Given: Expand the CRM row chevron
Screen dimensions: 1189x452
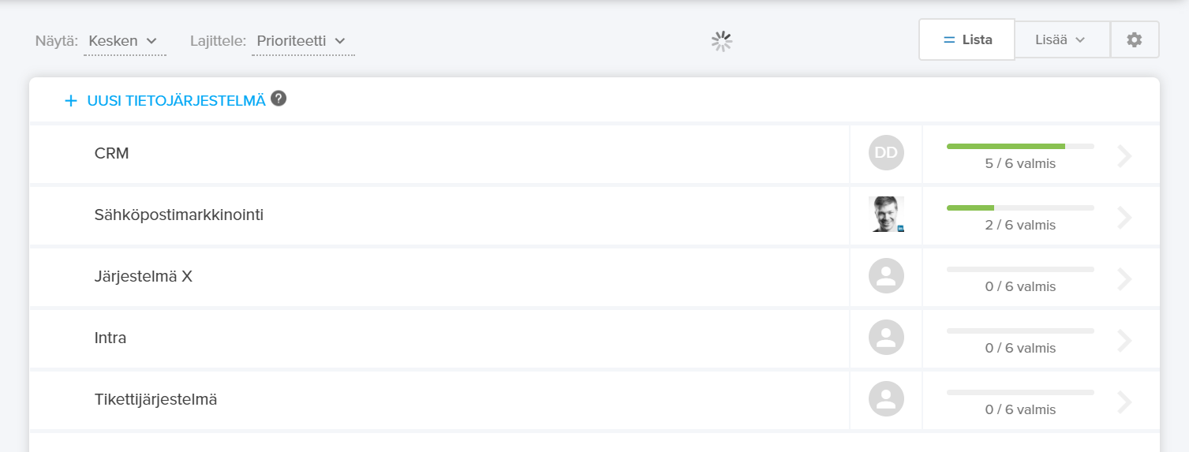Looking at the screenshot, I should [x=1125, y=156].
